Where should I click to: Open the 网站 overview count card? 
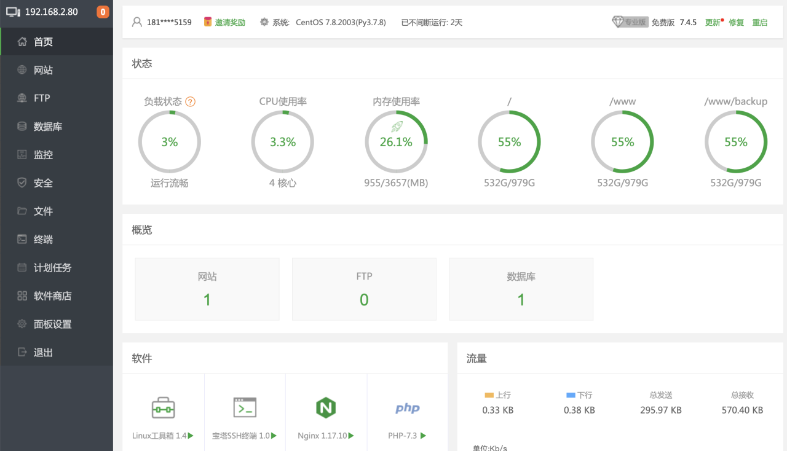(207, 289)
